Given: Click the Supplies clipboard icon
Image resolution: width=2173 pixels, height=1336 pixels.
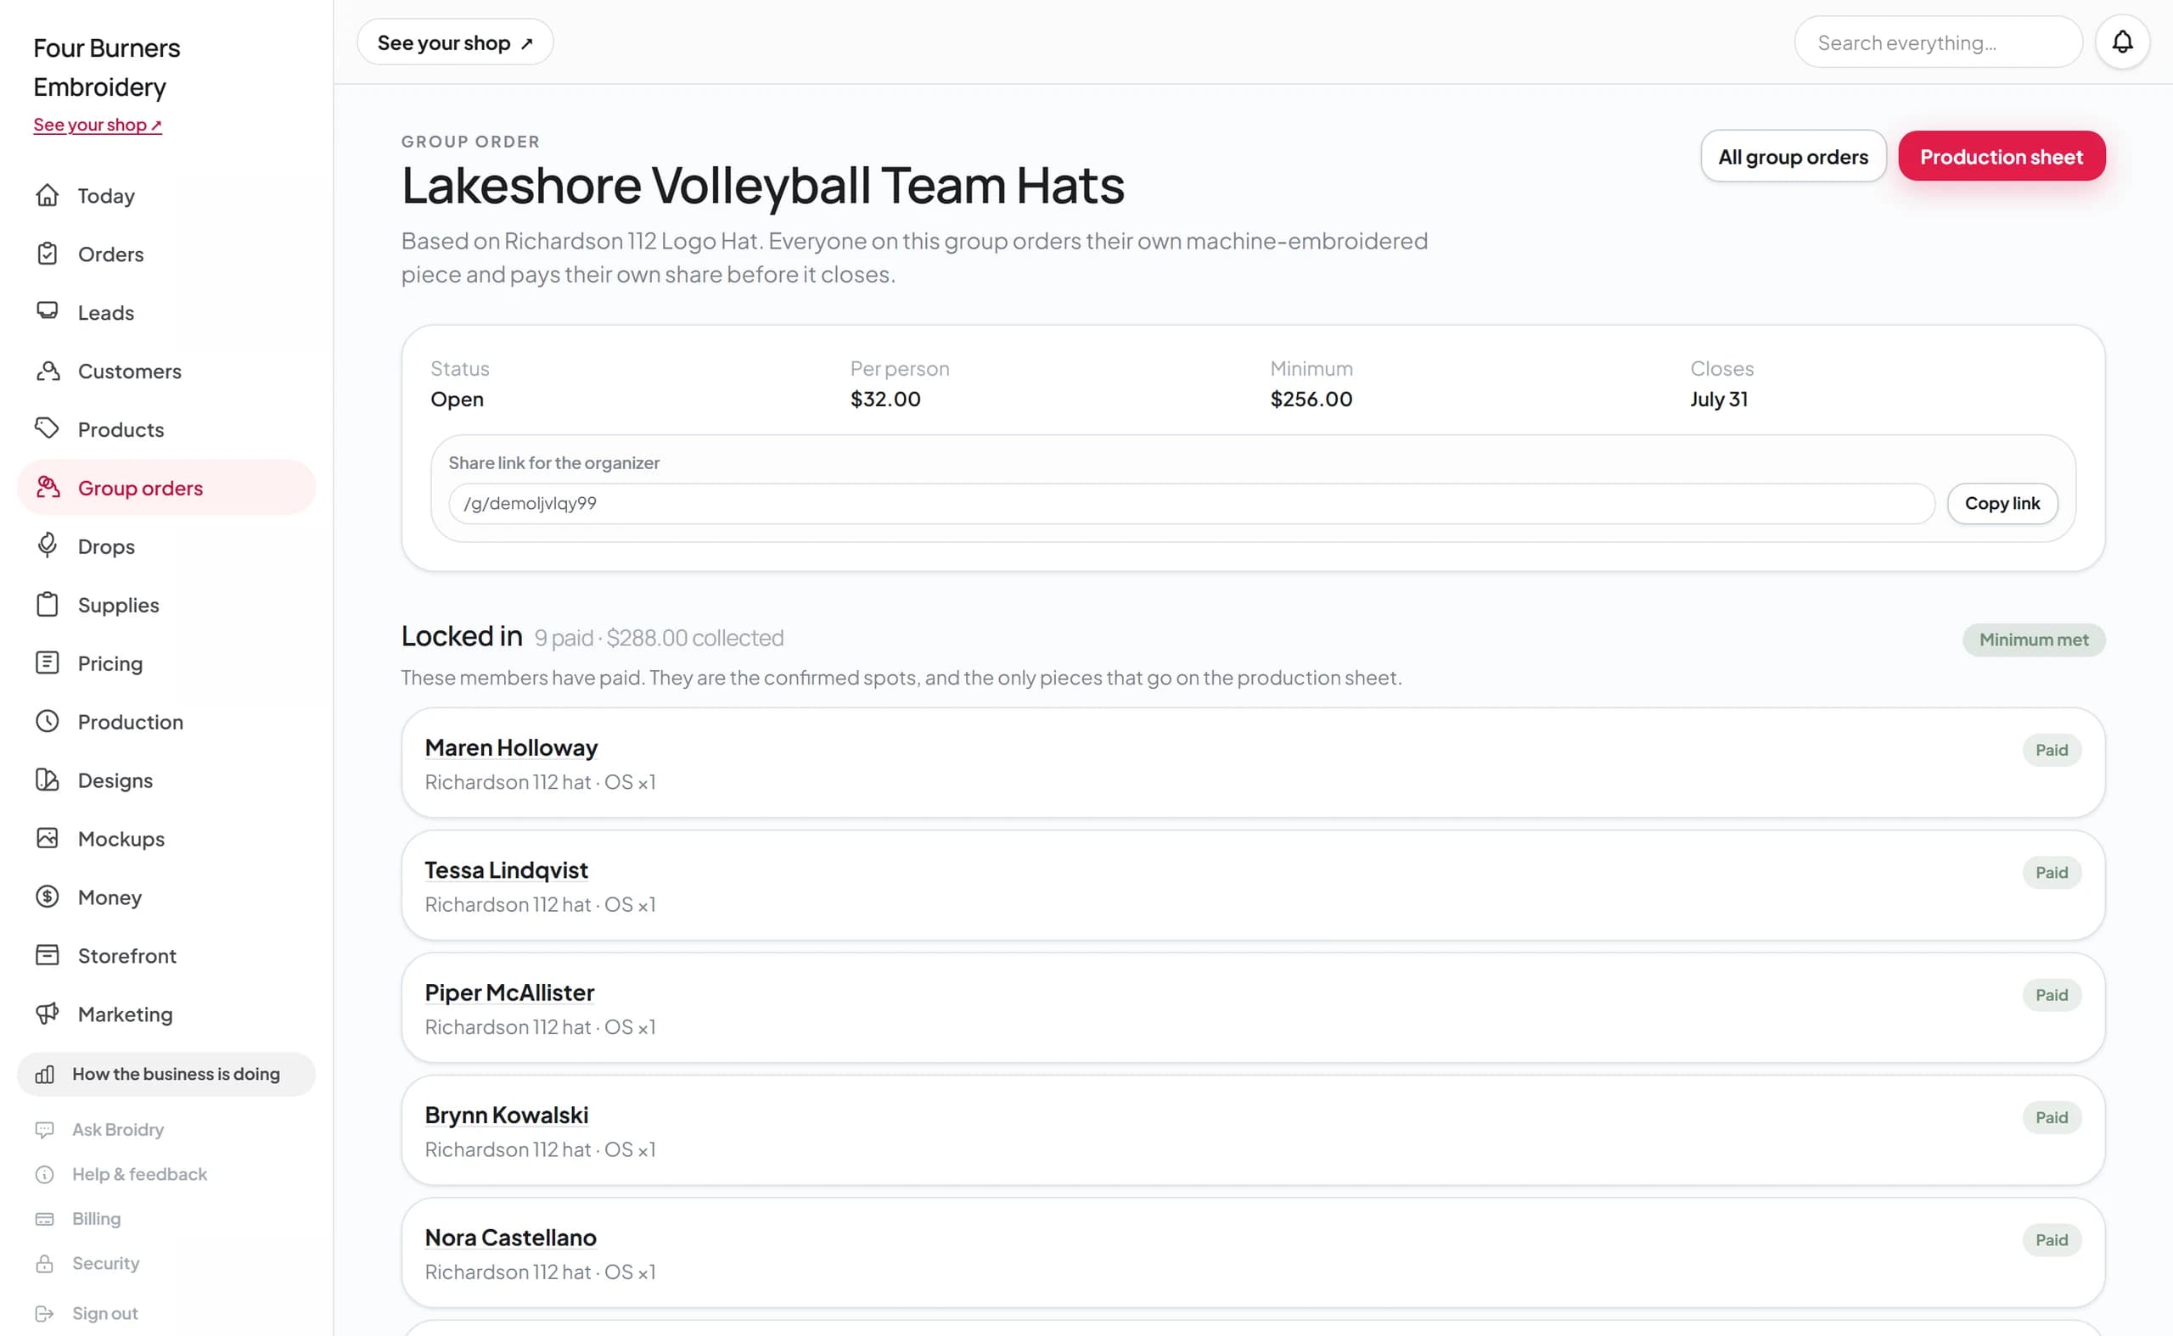Looking at the screenshot, I should tap(47, 604).
